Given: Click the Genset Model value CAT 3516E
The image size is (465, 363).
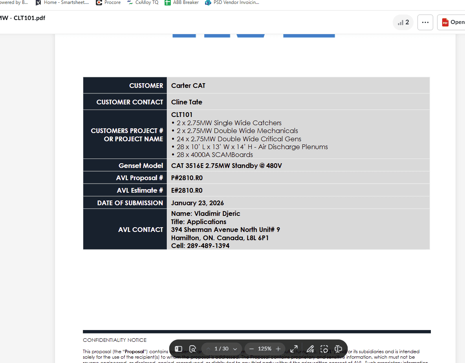Looking at the screenshot, I should [x=226, y=166].
